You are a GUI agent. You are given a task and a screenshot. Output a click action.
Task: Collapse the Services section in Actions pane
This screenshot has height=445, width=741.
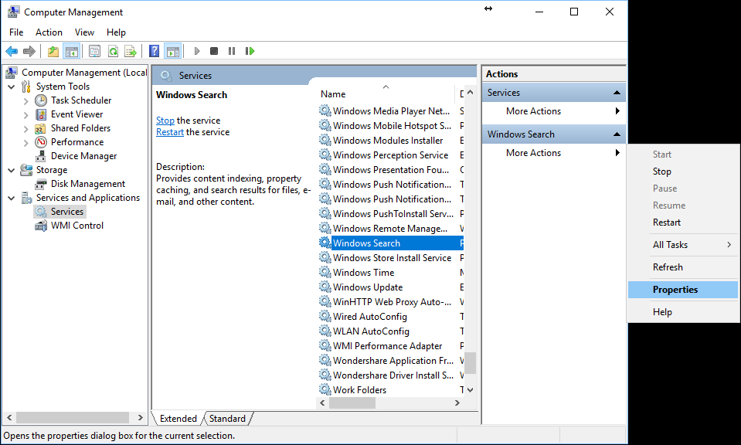[x=617, y=93]
